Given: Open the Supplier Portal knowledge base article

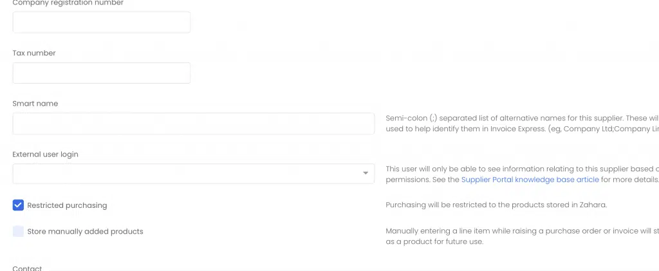Looking at the screenshot, I should 530,180.
